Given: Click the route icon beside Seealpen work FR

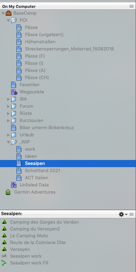Looking at the screenshot, I should tap(4, 263).
